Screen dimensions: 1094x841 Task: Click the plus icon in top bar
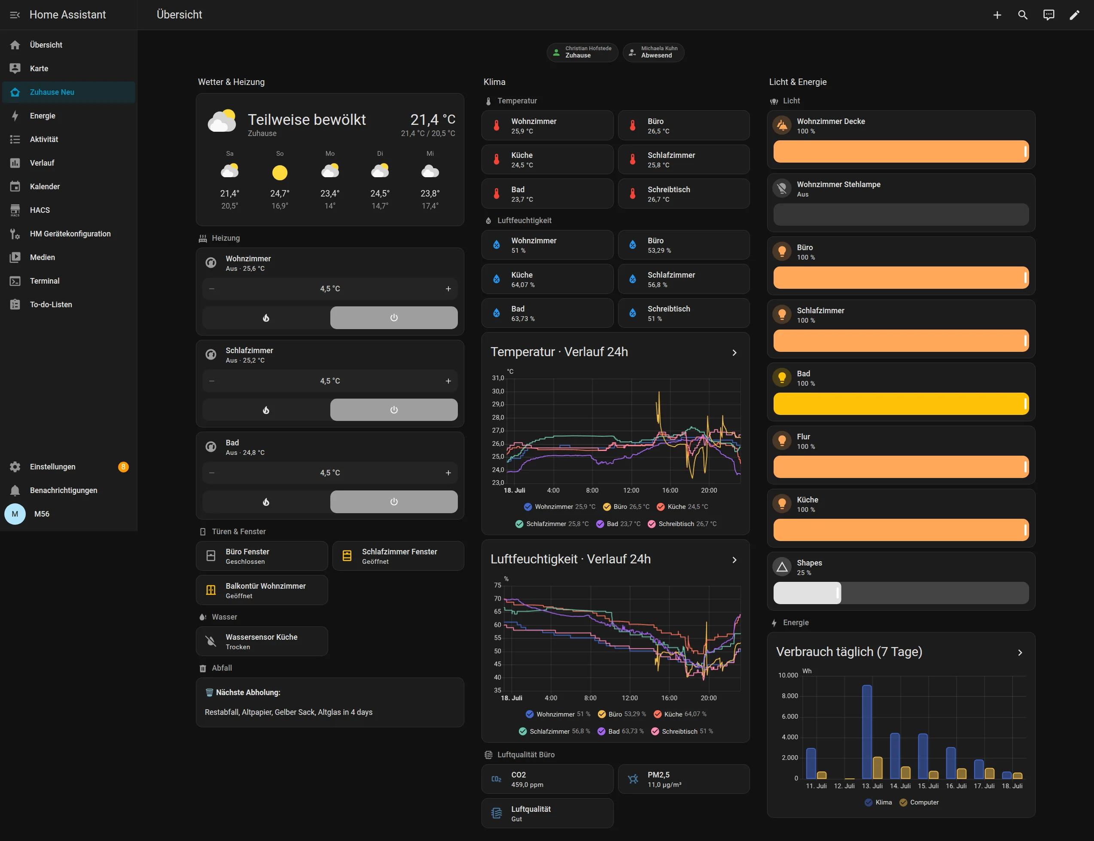coord(997,15)
